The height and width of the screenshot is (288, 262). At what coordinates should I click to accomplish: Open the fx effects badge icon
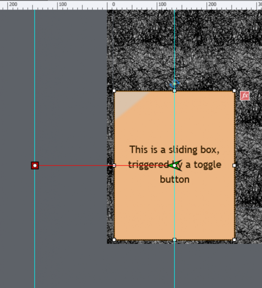click(244, 96)
